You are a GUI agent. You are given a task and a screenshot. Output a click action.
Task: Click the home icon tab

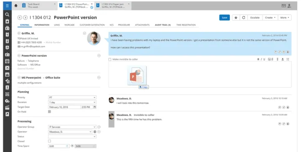(x=16, y=5)
